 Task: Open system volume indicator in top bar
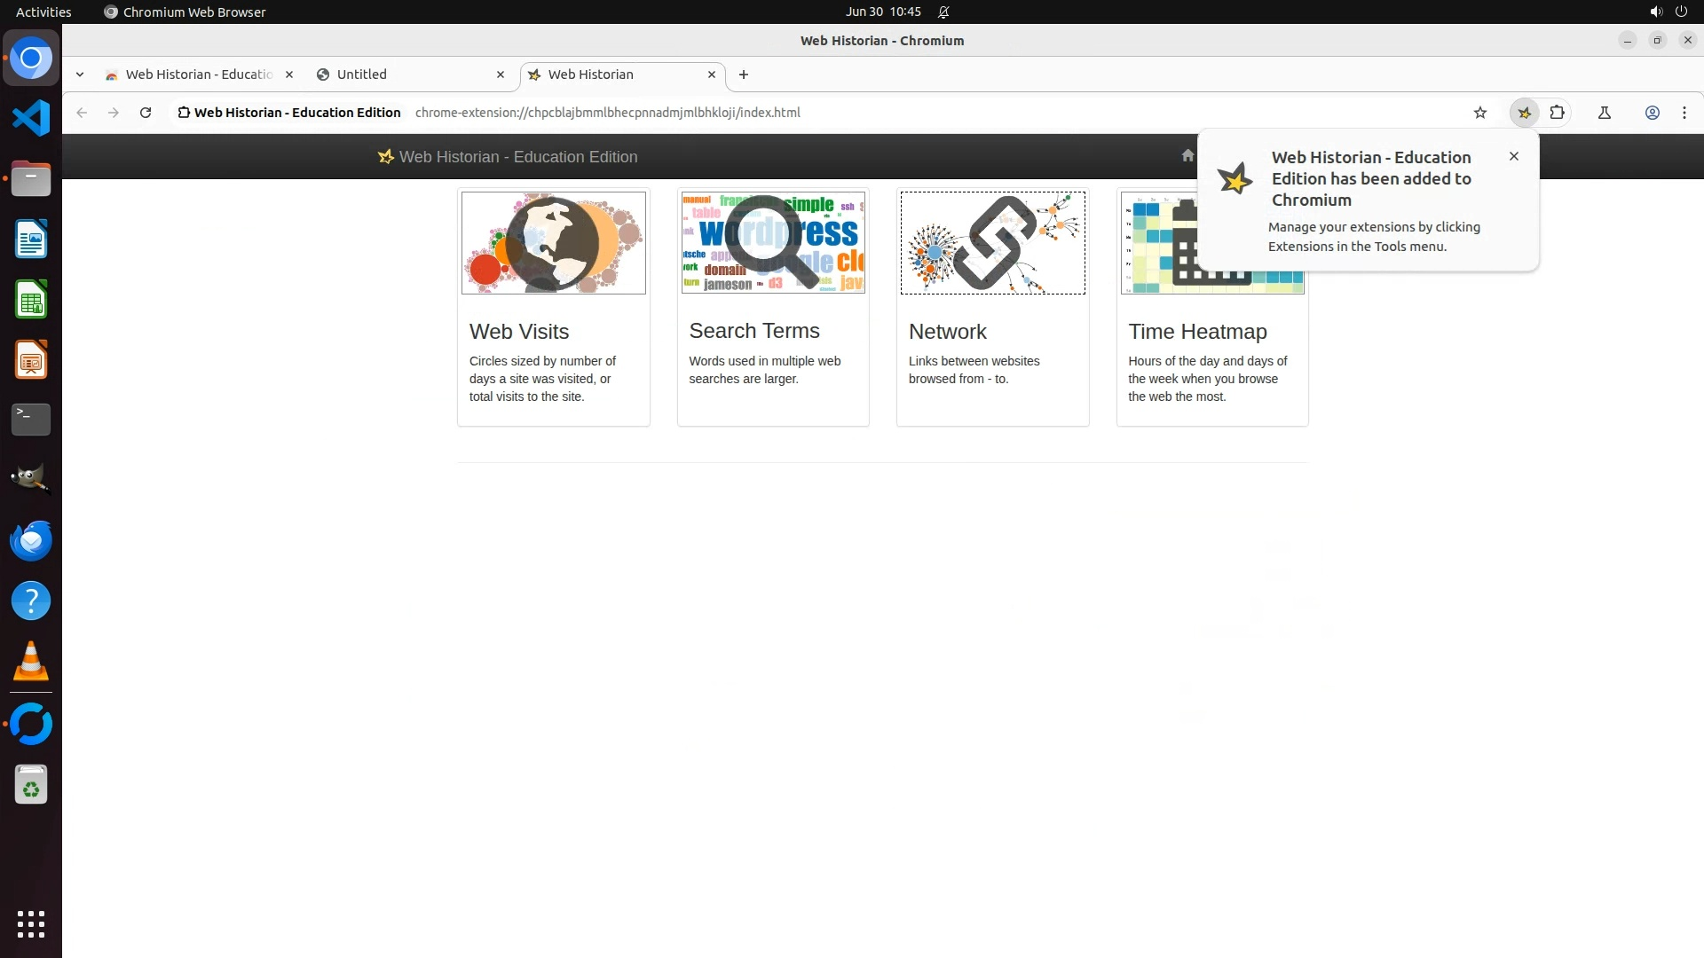(x=1655, y=12)
